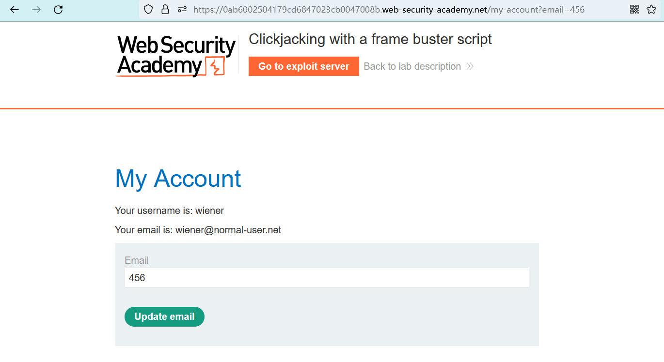The image size is (664, 362).
Task: Bookmark this page with the star
Action: 651,10
